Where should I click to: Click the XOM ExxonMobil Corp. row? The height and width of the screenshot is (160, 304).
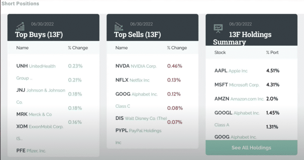click(40, 126)
